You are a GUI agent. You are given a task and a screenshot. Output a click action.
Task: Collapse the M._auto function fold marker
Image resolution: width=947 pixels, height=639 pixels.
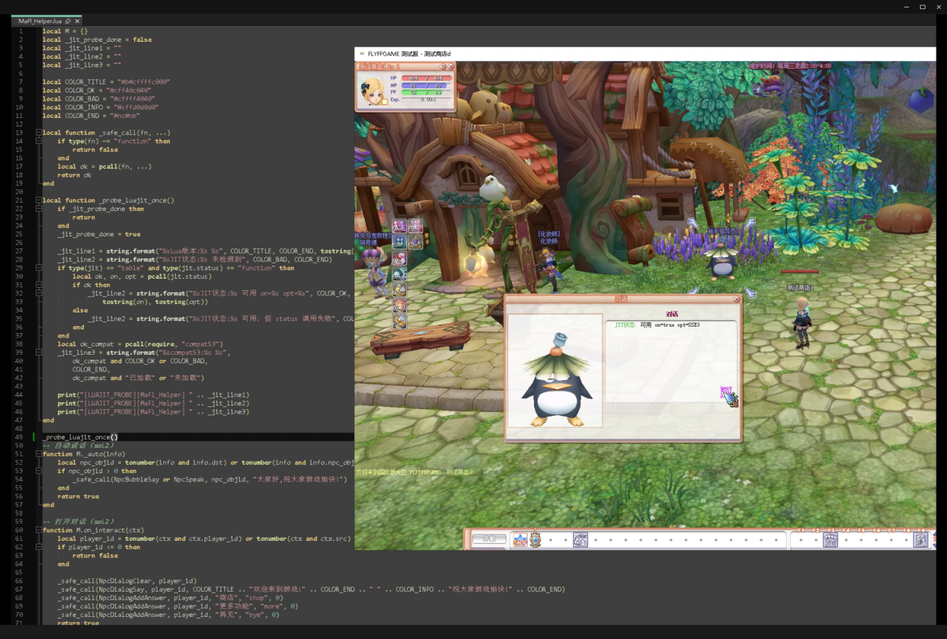(39, 454)
